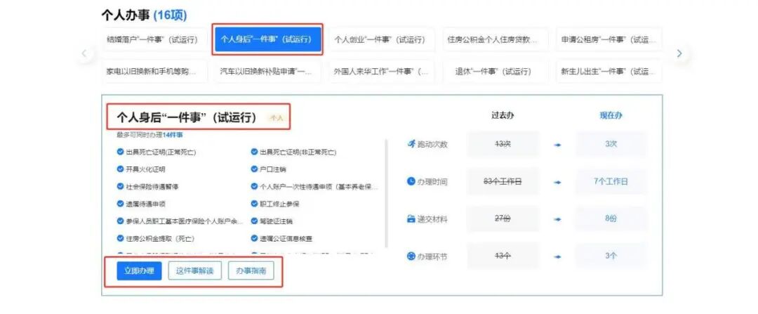Select the 个人身后"一件事"（试运行）tab
This screenshot has height=314, width=758.
tap(267, 39)
